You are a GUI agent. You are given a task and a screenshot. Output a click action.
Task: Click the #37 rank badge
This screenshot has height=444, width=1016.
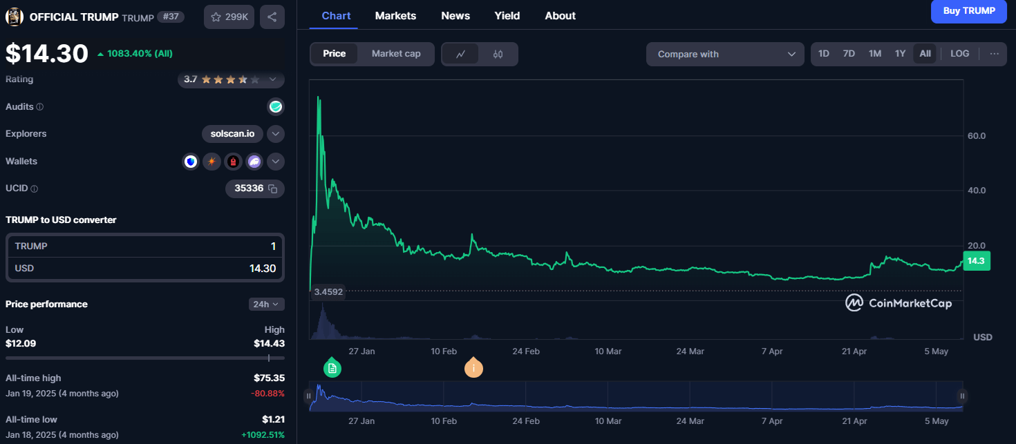pos(171,17)
